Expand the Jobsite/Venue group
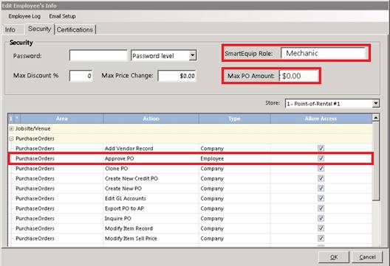The height and width of the screenshot is (266, 390). (x=11, y=128)
